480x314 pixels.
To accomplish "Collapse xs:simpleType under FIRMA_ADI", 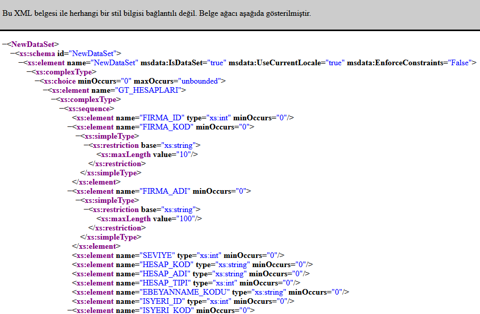I will [78, 200].
